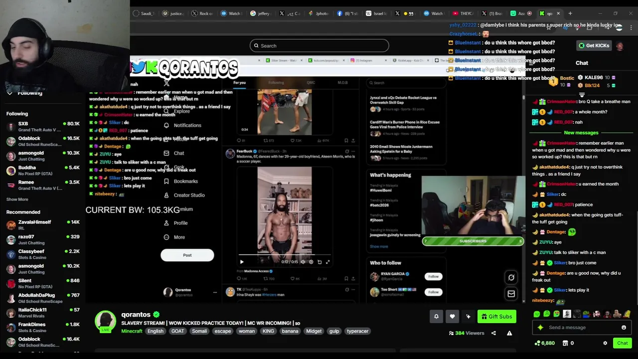The height and width of the screenshot is (359, 638).
Task: Switch to the QMC tab
Action: 311,83
